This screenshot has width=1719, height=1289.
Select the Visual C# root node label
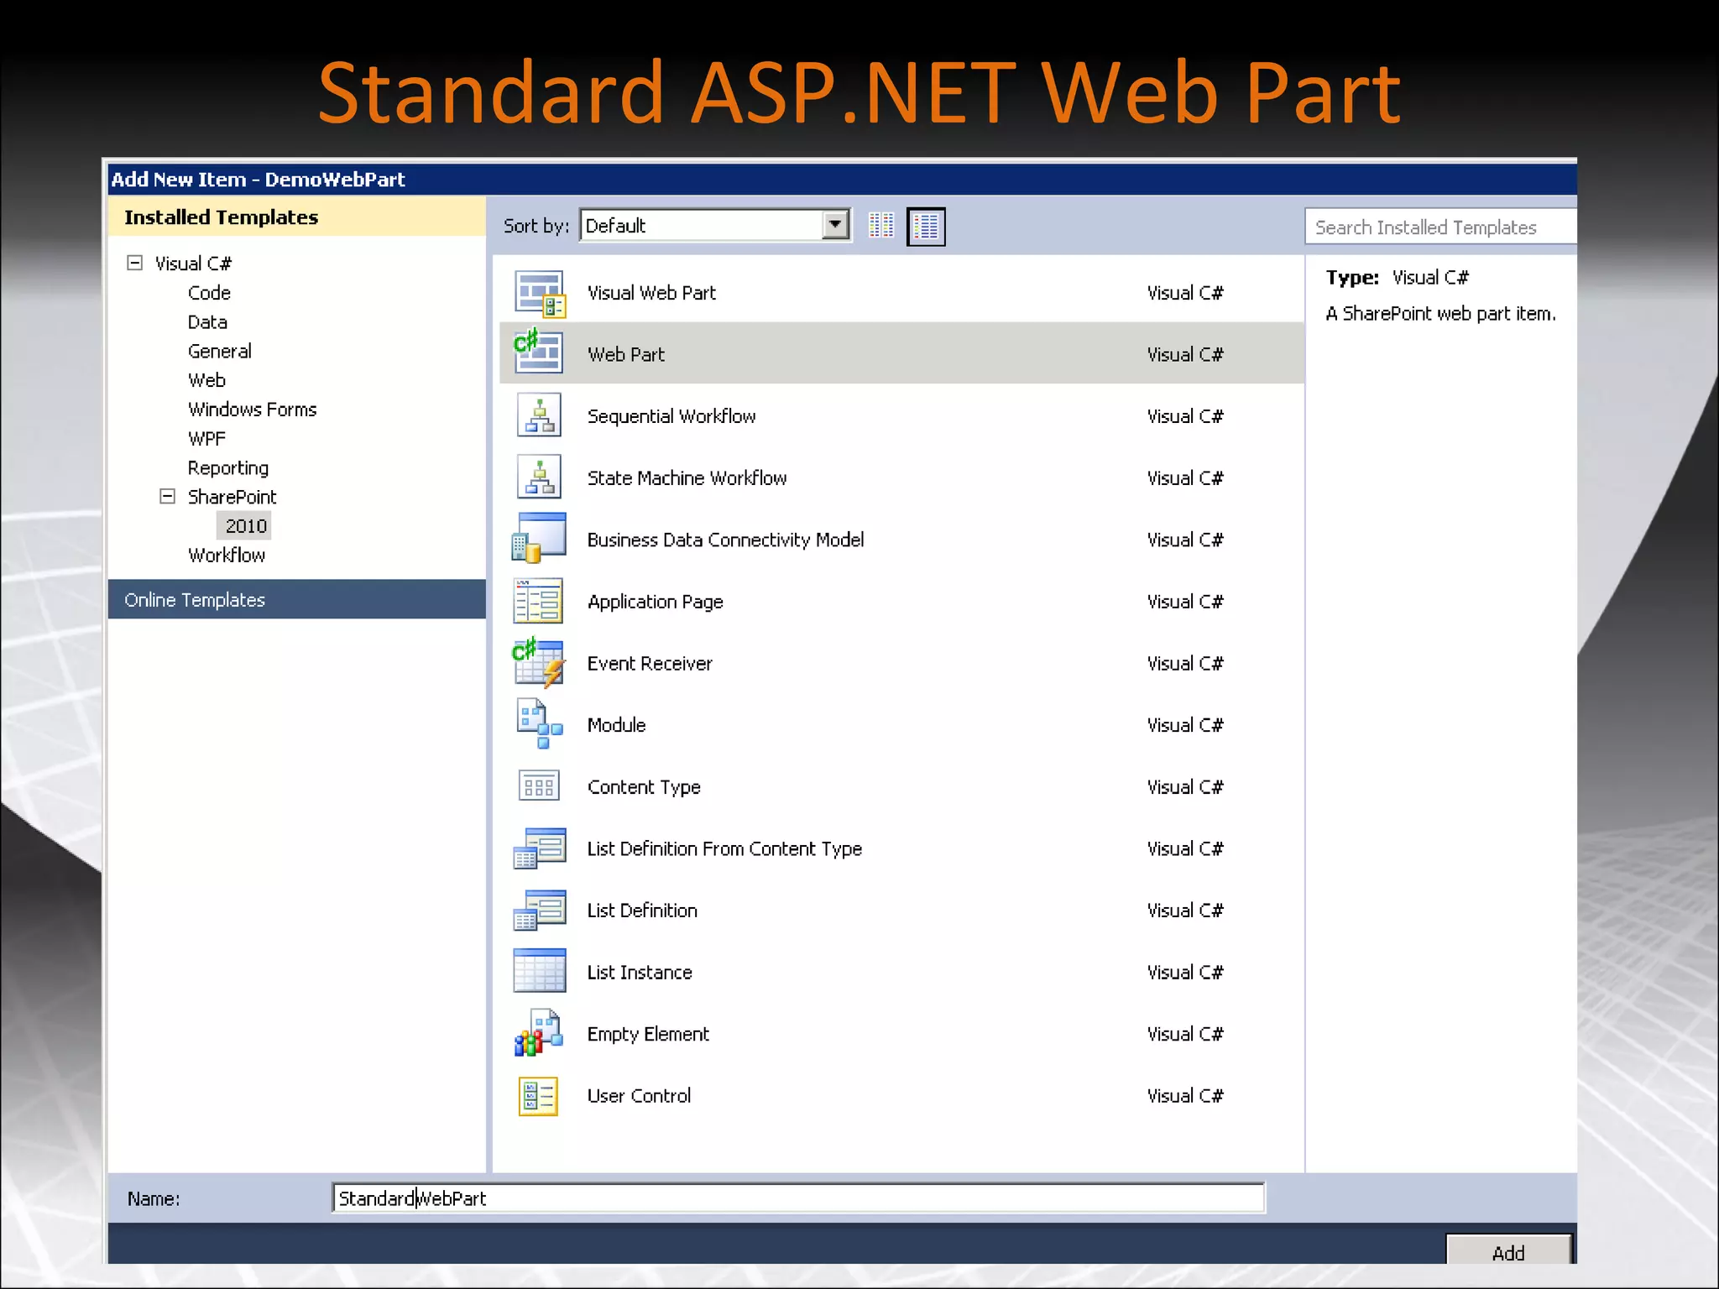(x=193, y=264)
